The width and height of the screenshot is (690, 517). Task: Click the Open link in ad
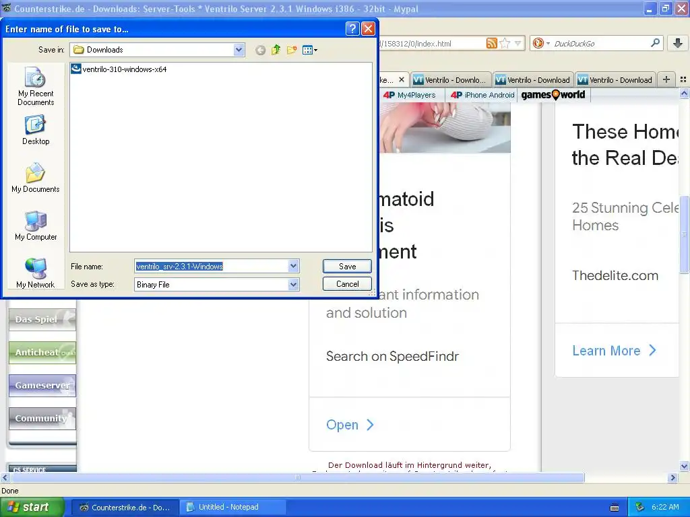tap(350, 425)
